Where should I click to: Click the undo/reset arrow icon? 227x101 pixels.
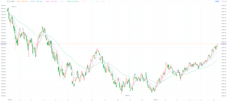point(222,2)
